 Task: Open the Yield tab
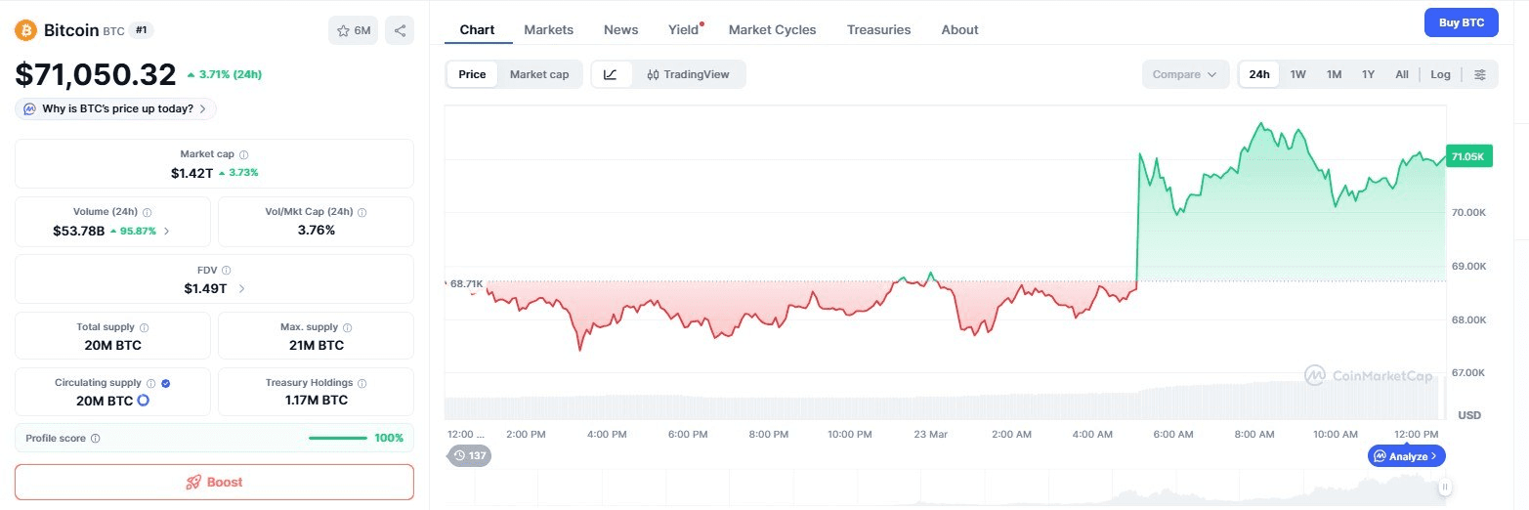pos(684,29)
